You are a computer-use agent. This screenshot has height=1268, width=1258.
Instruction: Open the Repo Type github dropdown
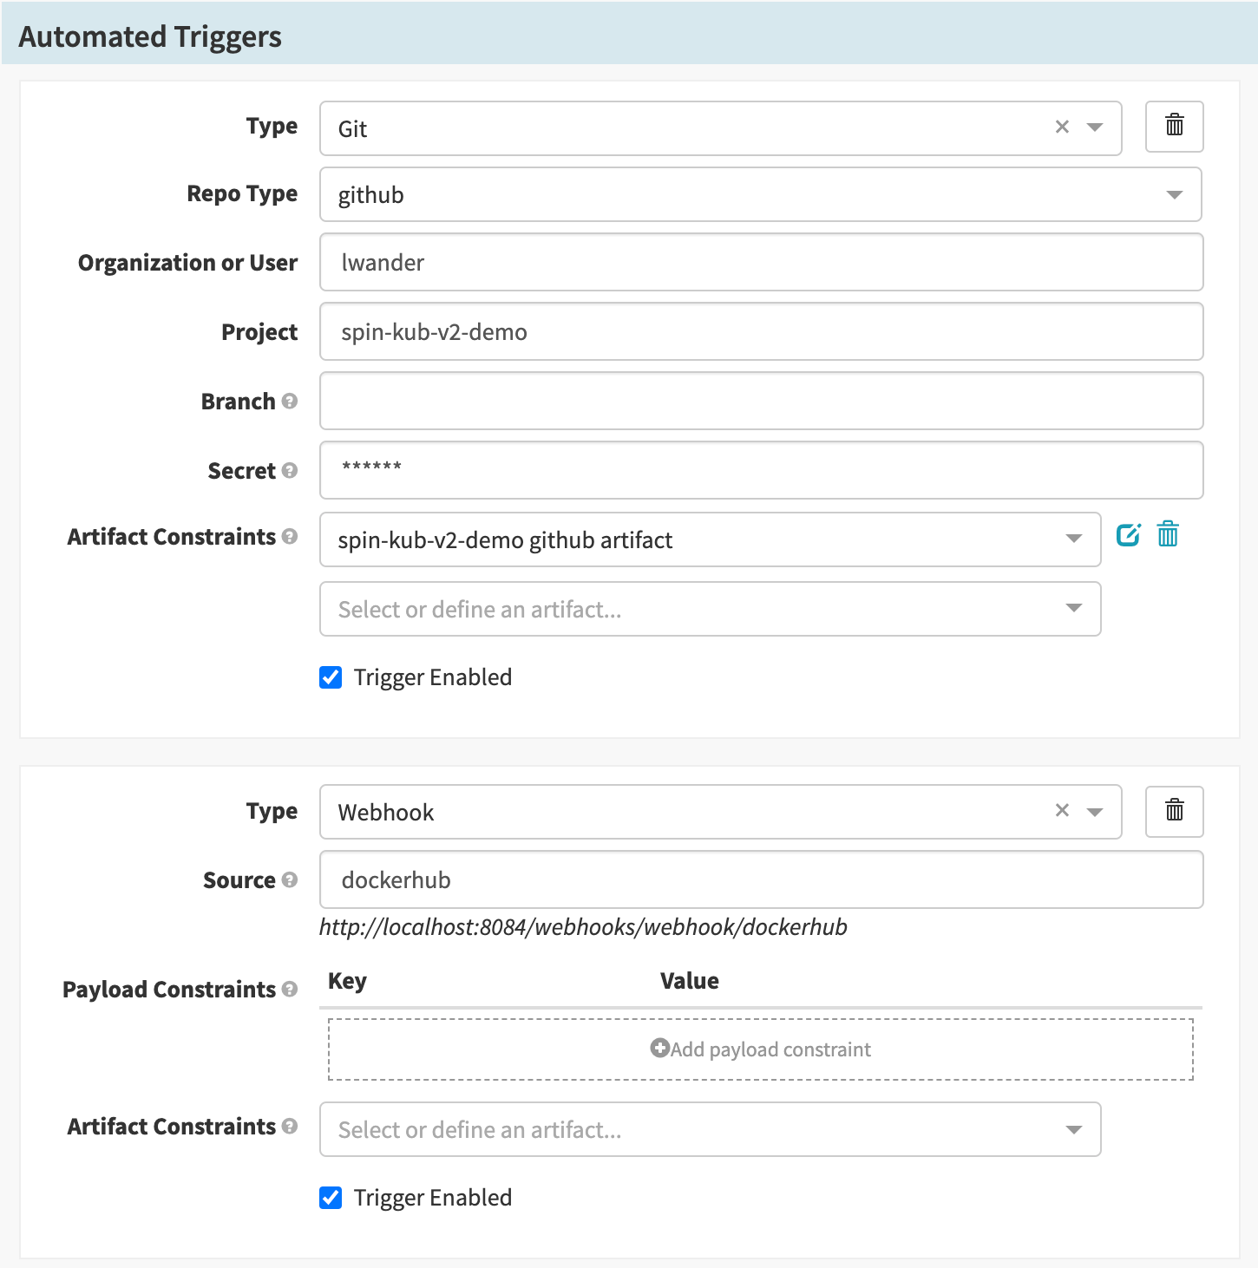760,195
